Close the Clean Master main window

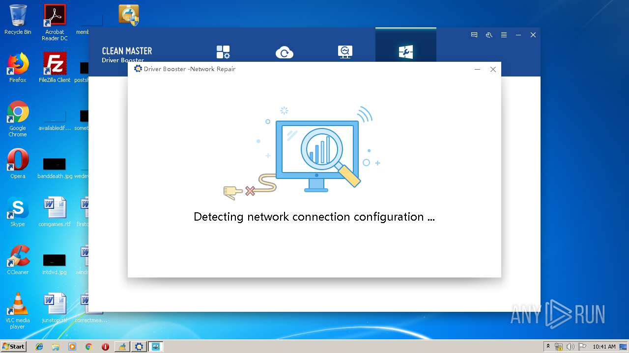click(x=533, y=35)
